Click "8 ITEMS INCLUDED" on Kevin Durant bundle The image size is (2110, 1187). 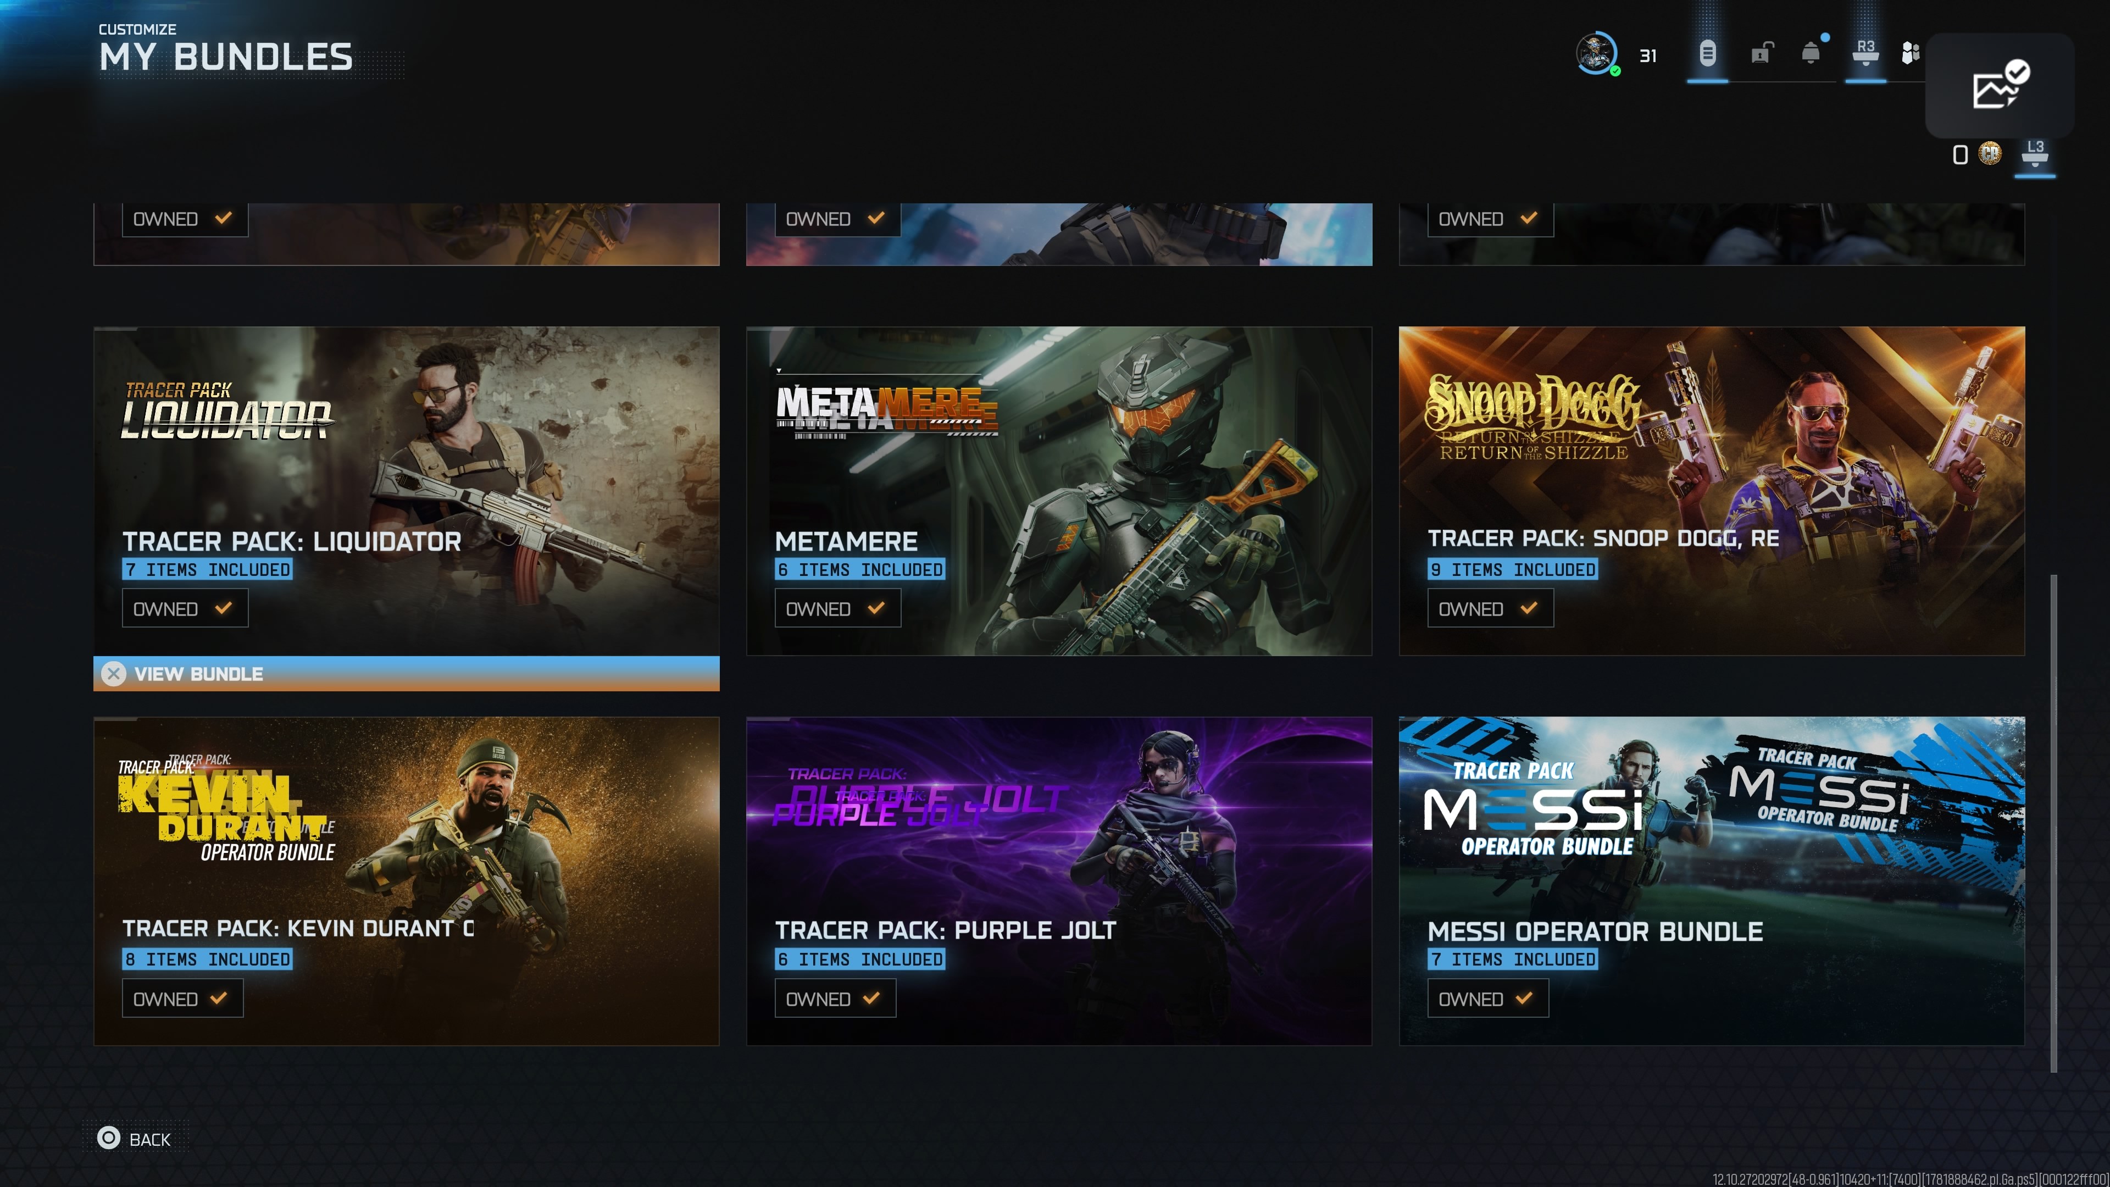click(207, 959)
